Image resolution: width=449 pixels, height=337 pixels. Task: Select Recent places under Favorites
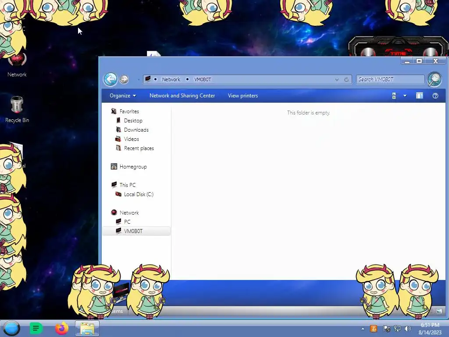[139, 148]
